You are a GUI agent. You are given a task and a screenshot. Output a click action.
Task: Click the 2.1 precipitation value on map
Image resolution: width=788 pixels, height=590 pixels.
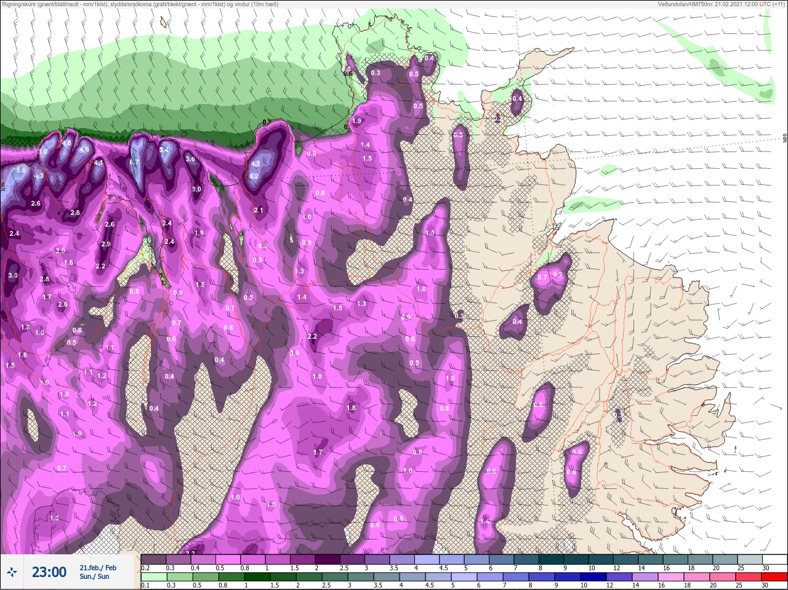click(x=259, y=210)
